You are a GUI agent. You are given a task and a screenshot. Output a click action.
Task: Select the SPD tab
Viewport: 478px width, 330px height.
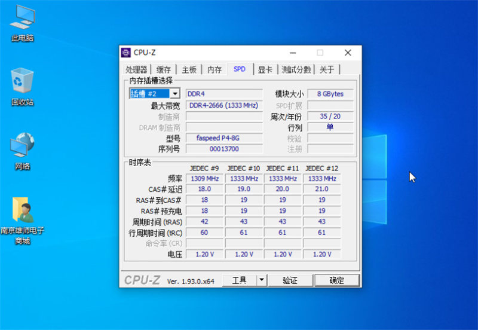(x=240, y=69)
